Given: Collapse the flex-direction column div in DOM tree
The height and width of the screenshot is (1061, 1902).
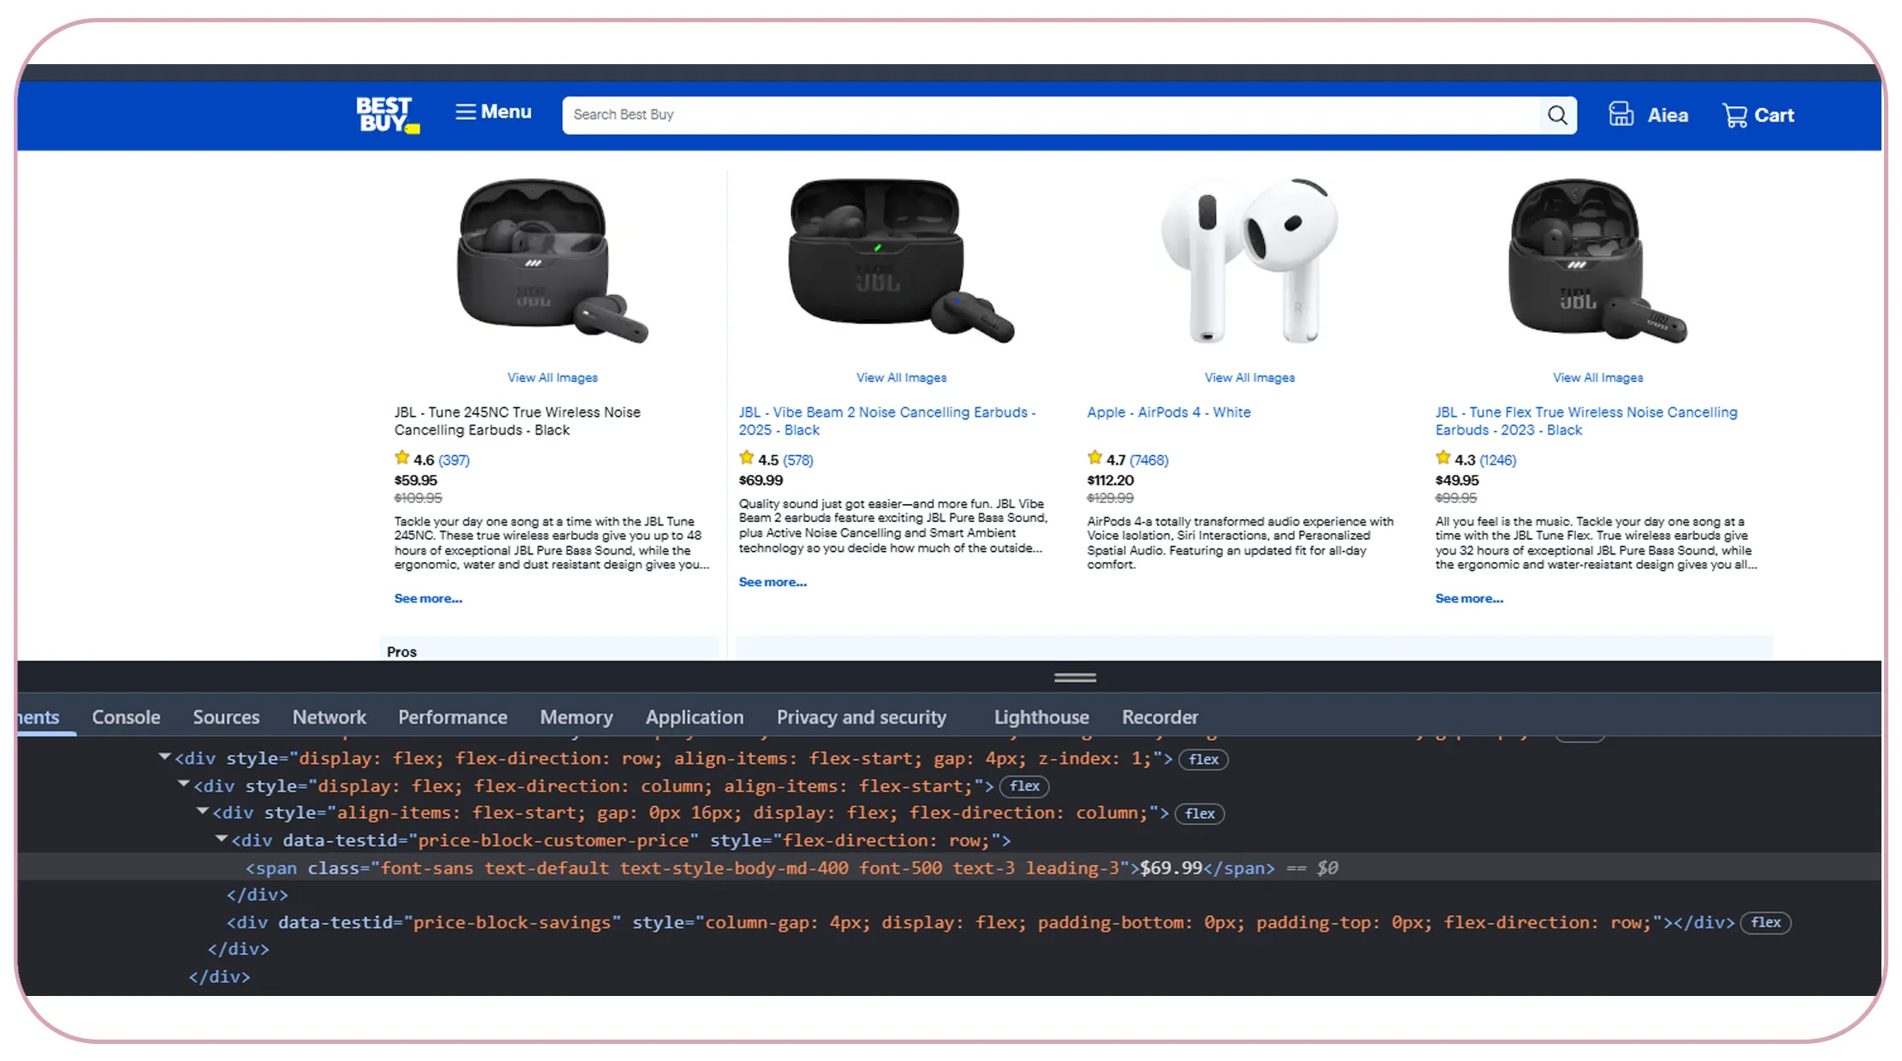Looking at the screenshot, I should (x=182, y=785).
